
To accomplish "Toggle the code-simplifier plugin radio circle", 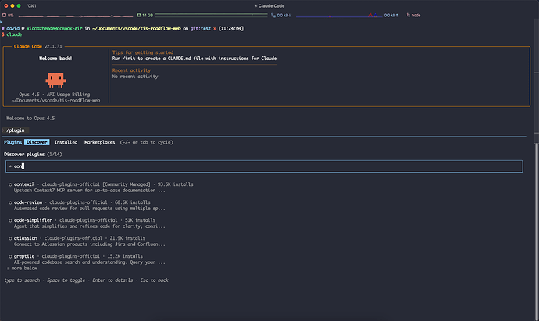I will [x=10, y=220].
